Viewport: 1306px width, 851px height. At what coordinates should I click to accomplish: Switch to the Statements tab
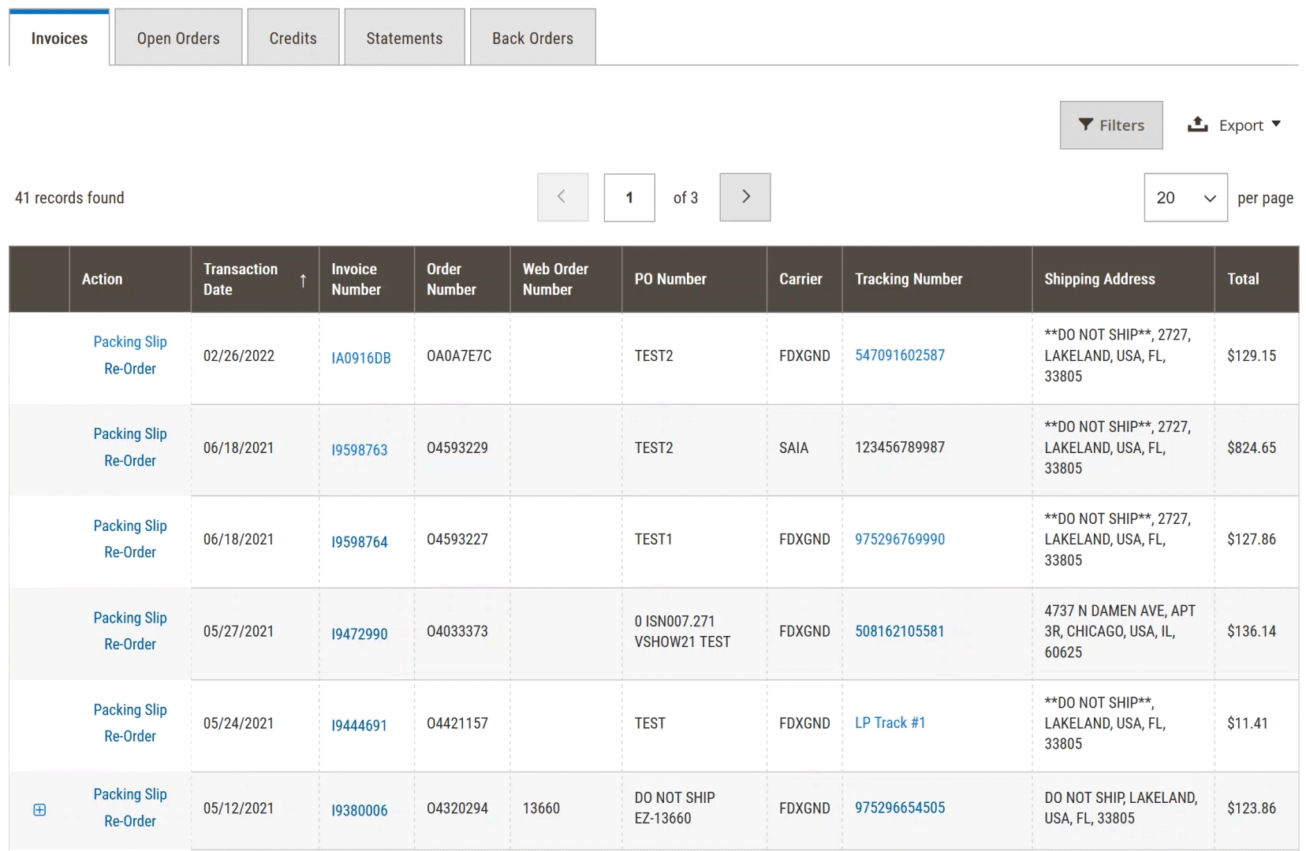coord(404,37)
